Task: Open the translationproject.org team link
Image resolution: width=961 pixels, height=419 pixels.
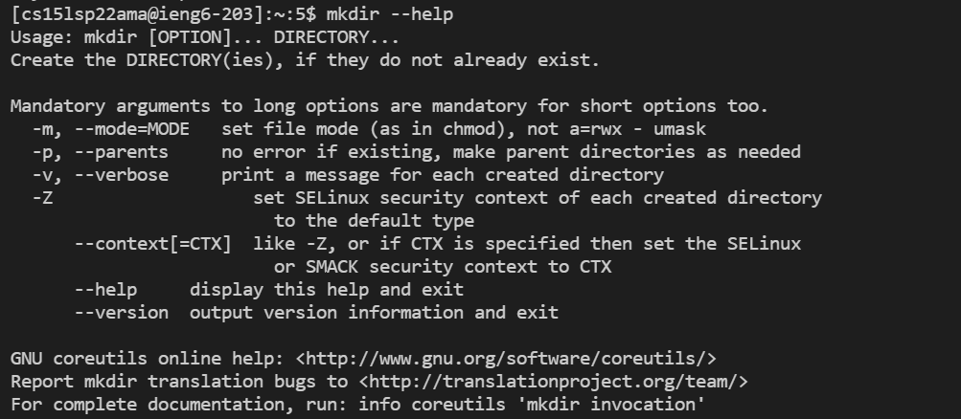Action: [x=553, y=382]
